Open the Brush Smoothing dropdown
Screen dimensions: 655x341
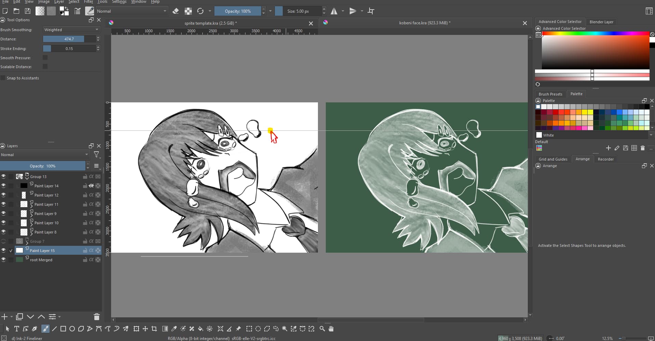click(71, 30)
